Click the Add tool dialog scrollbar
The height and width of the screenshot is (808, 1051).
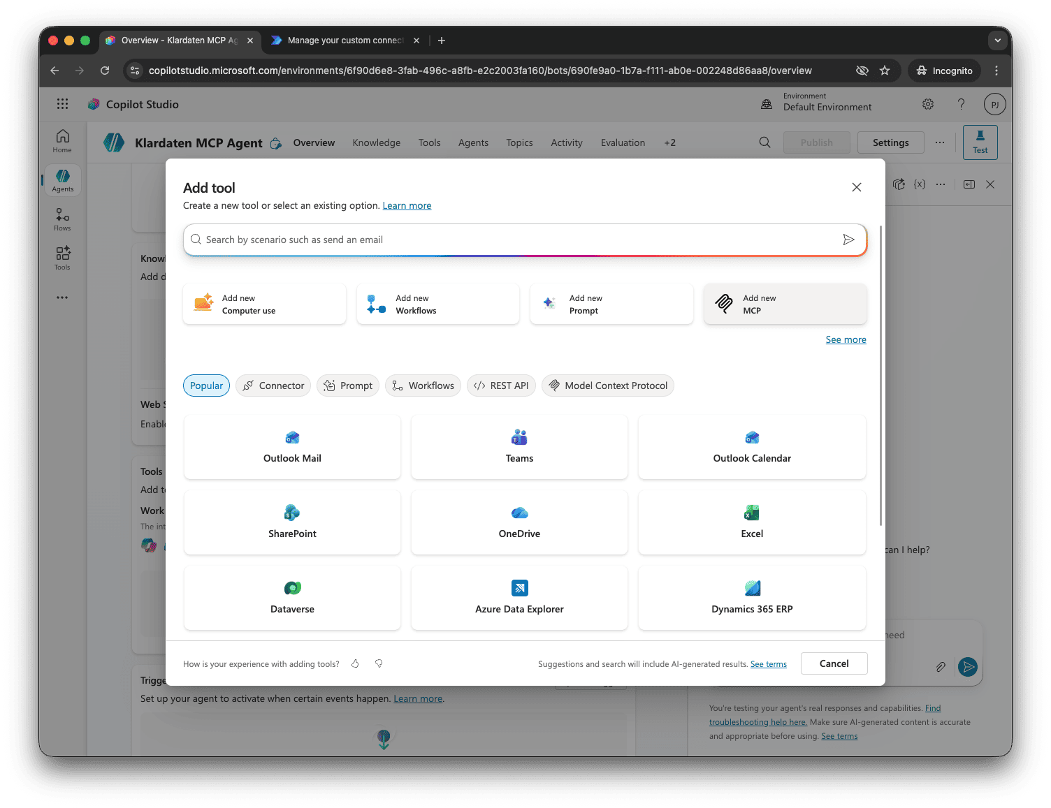click(x=880, y=376)
